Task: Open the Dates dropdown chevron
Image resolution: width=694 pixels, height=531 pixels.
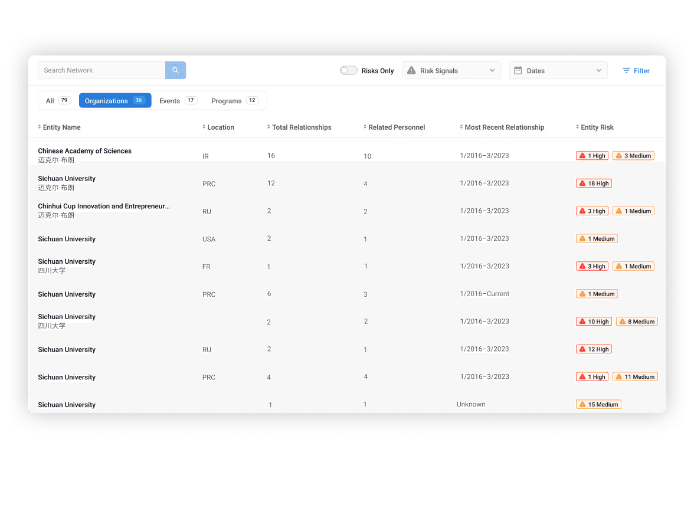Action: coord(598,71)
